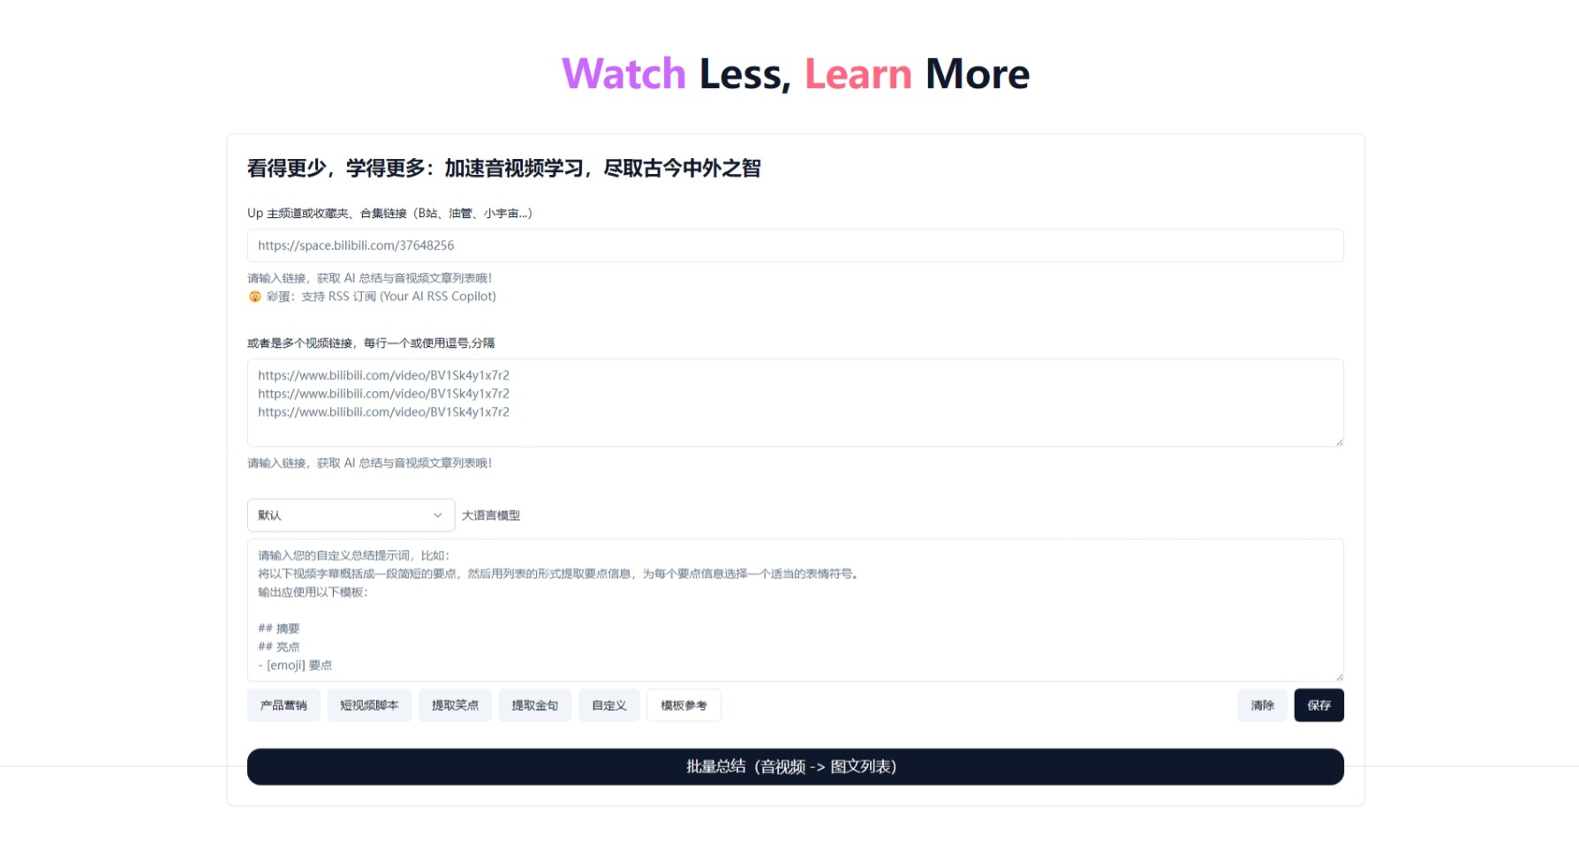Image resolution: width=1579 pixels, height=858 pixels.
Task: Click the placeholder URL space.bilibili.com/37648256
Action: 356,245
